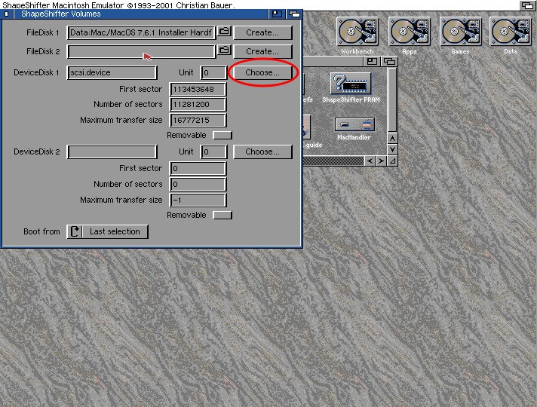Viewport: 537px width, 407px height.
Task: Click the drawer window's horizontal scrollbar
Action: (x=333, y=161)
